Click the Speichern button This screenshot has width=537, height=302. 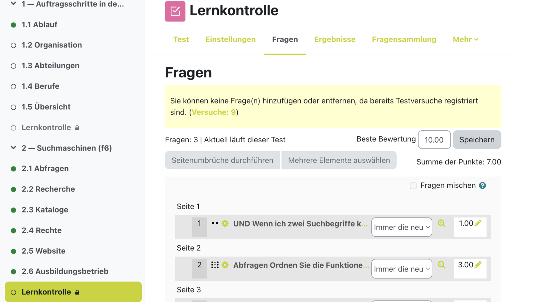[477, 140]
